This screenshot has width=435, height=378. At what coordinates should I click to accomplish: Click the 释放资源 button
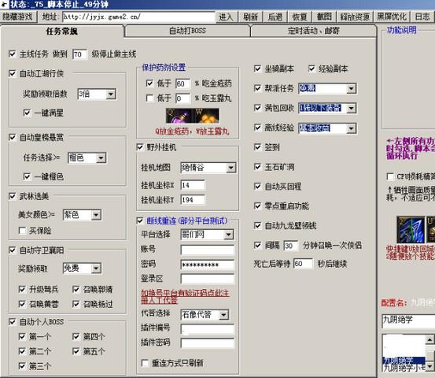pyautogui.click(x=355, y=17)
